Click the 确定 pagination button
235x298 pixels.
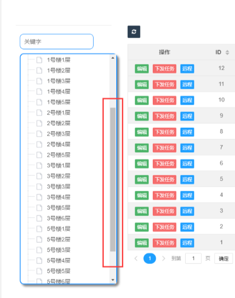(x=224, y=258)
